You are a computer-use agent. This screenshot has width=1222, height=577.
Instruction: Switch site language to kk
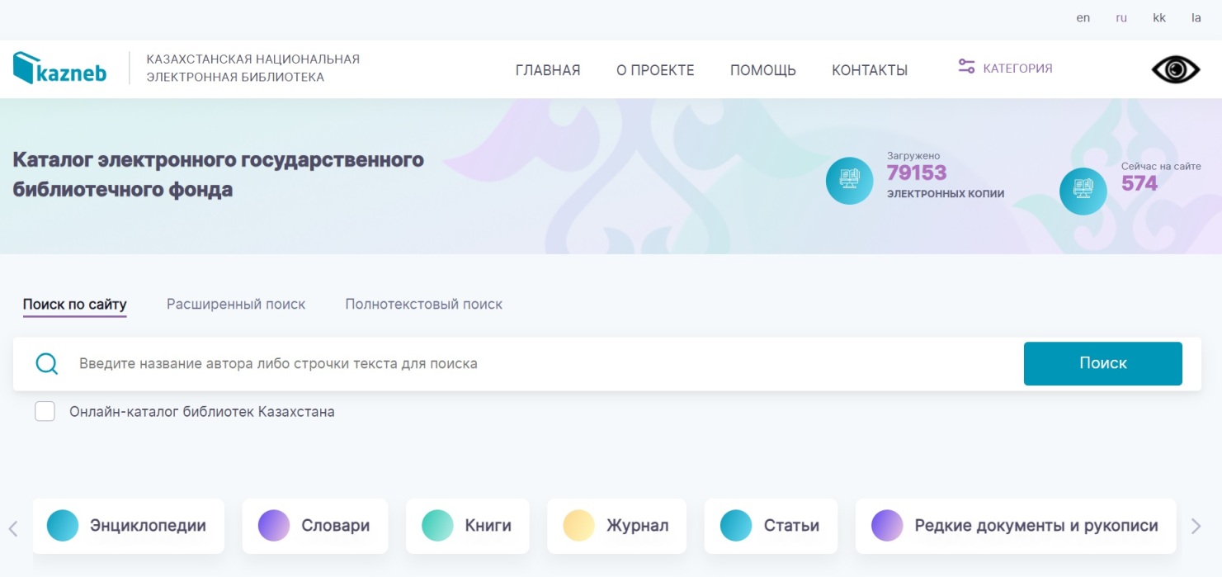(x=1159, y=18)
